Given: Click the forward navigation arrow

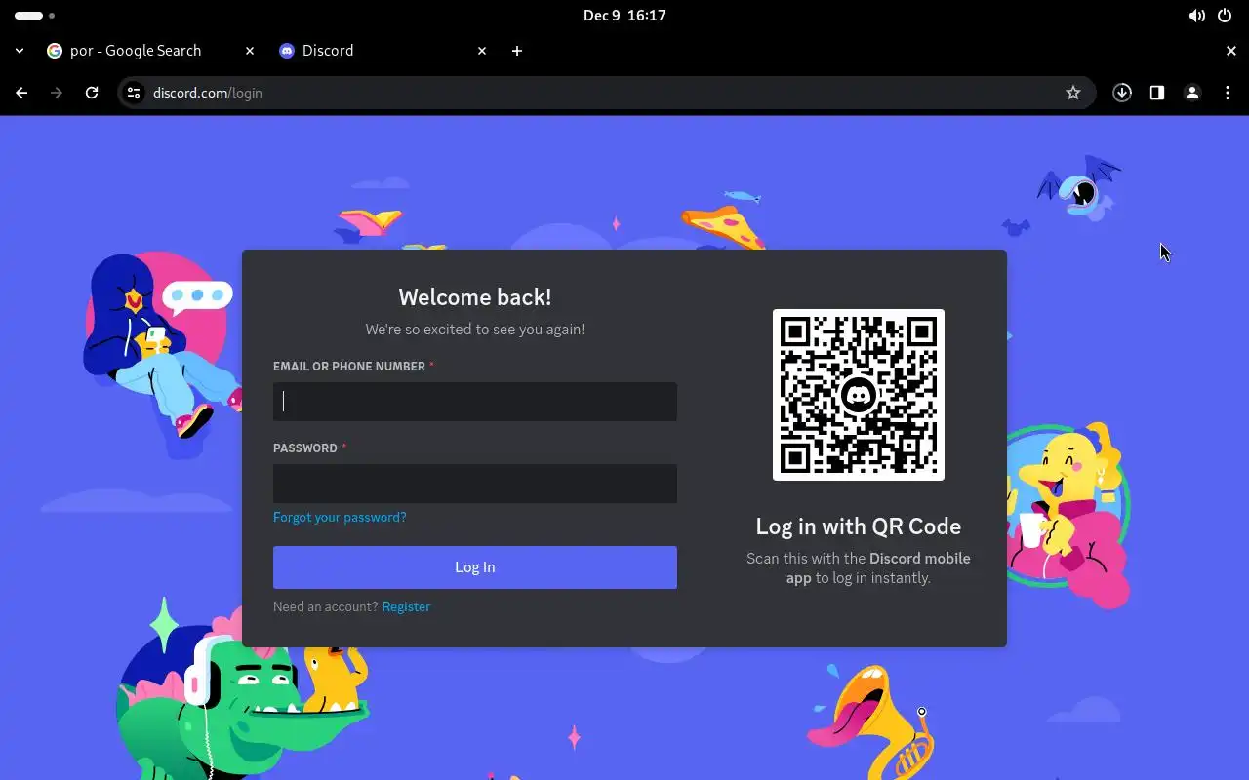Looking at the screenshot, I should coord(57,93).
